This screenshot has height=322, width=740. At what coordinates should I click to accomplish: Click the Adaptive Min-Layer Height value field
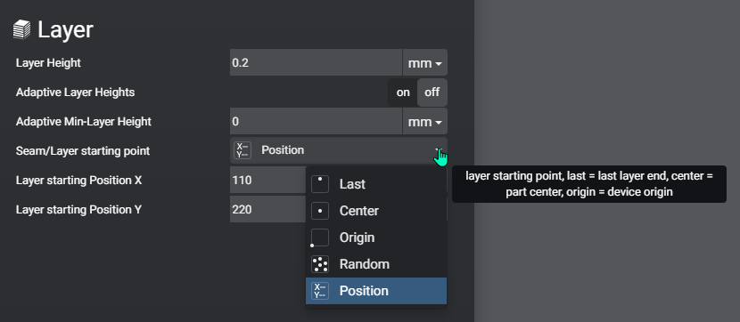click(x=316, y=122)
